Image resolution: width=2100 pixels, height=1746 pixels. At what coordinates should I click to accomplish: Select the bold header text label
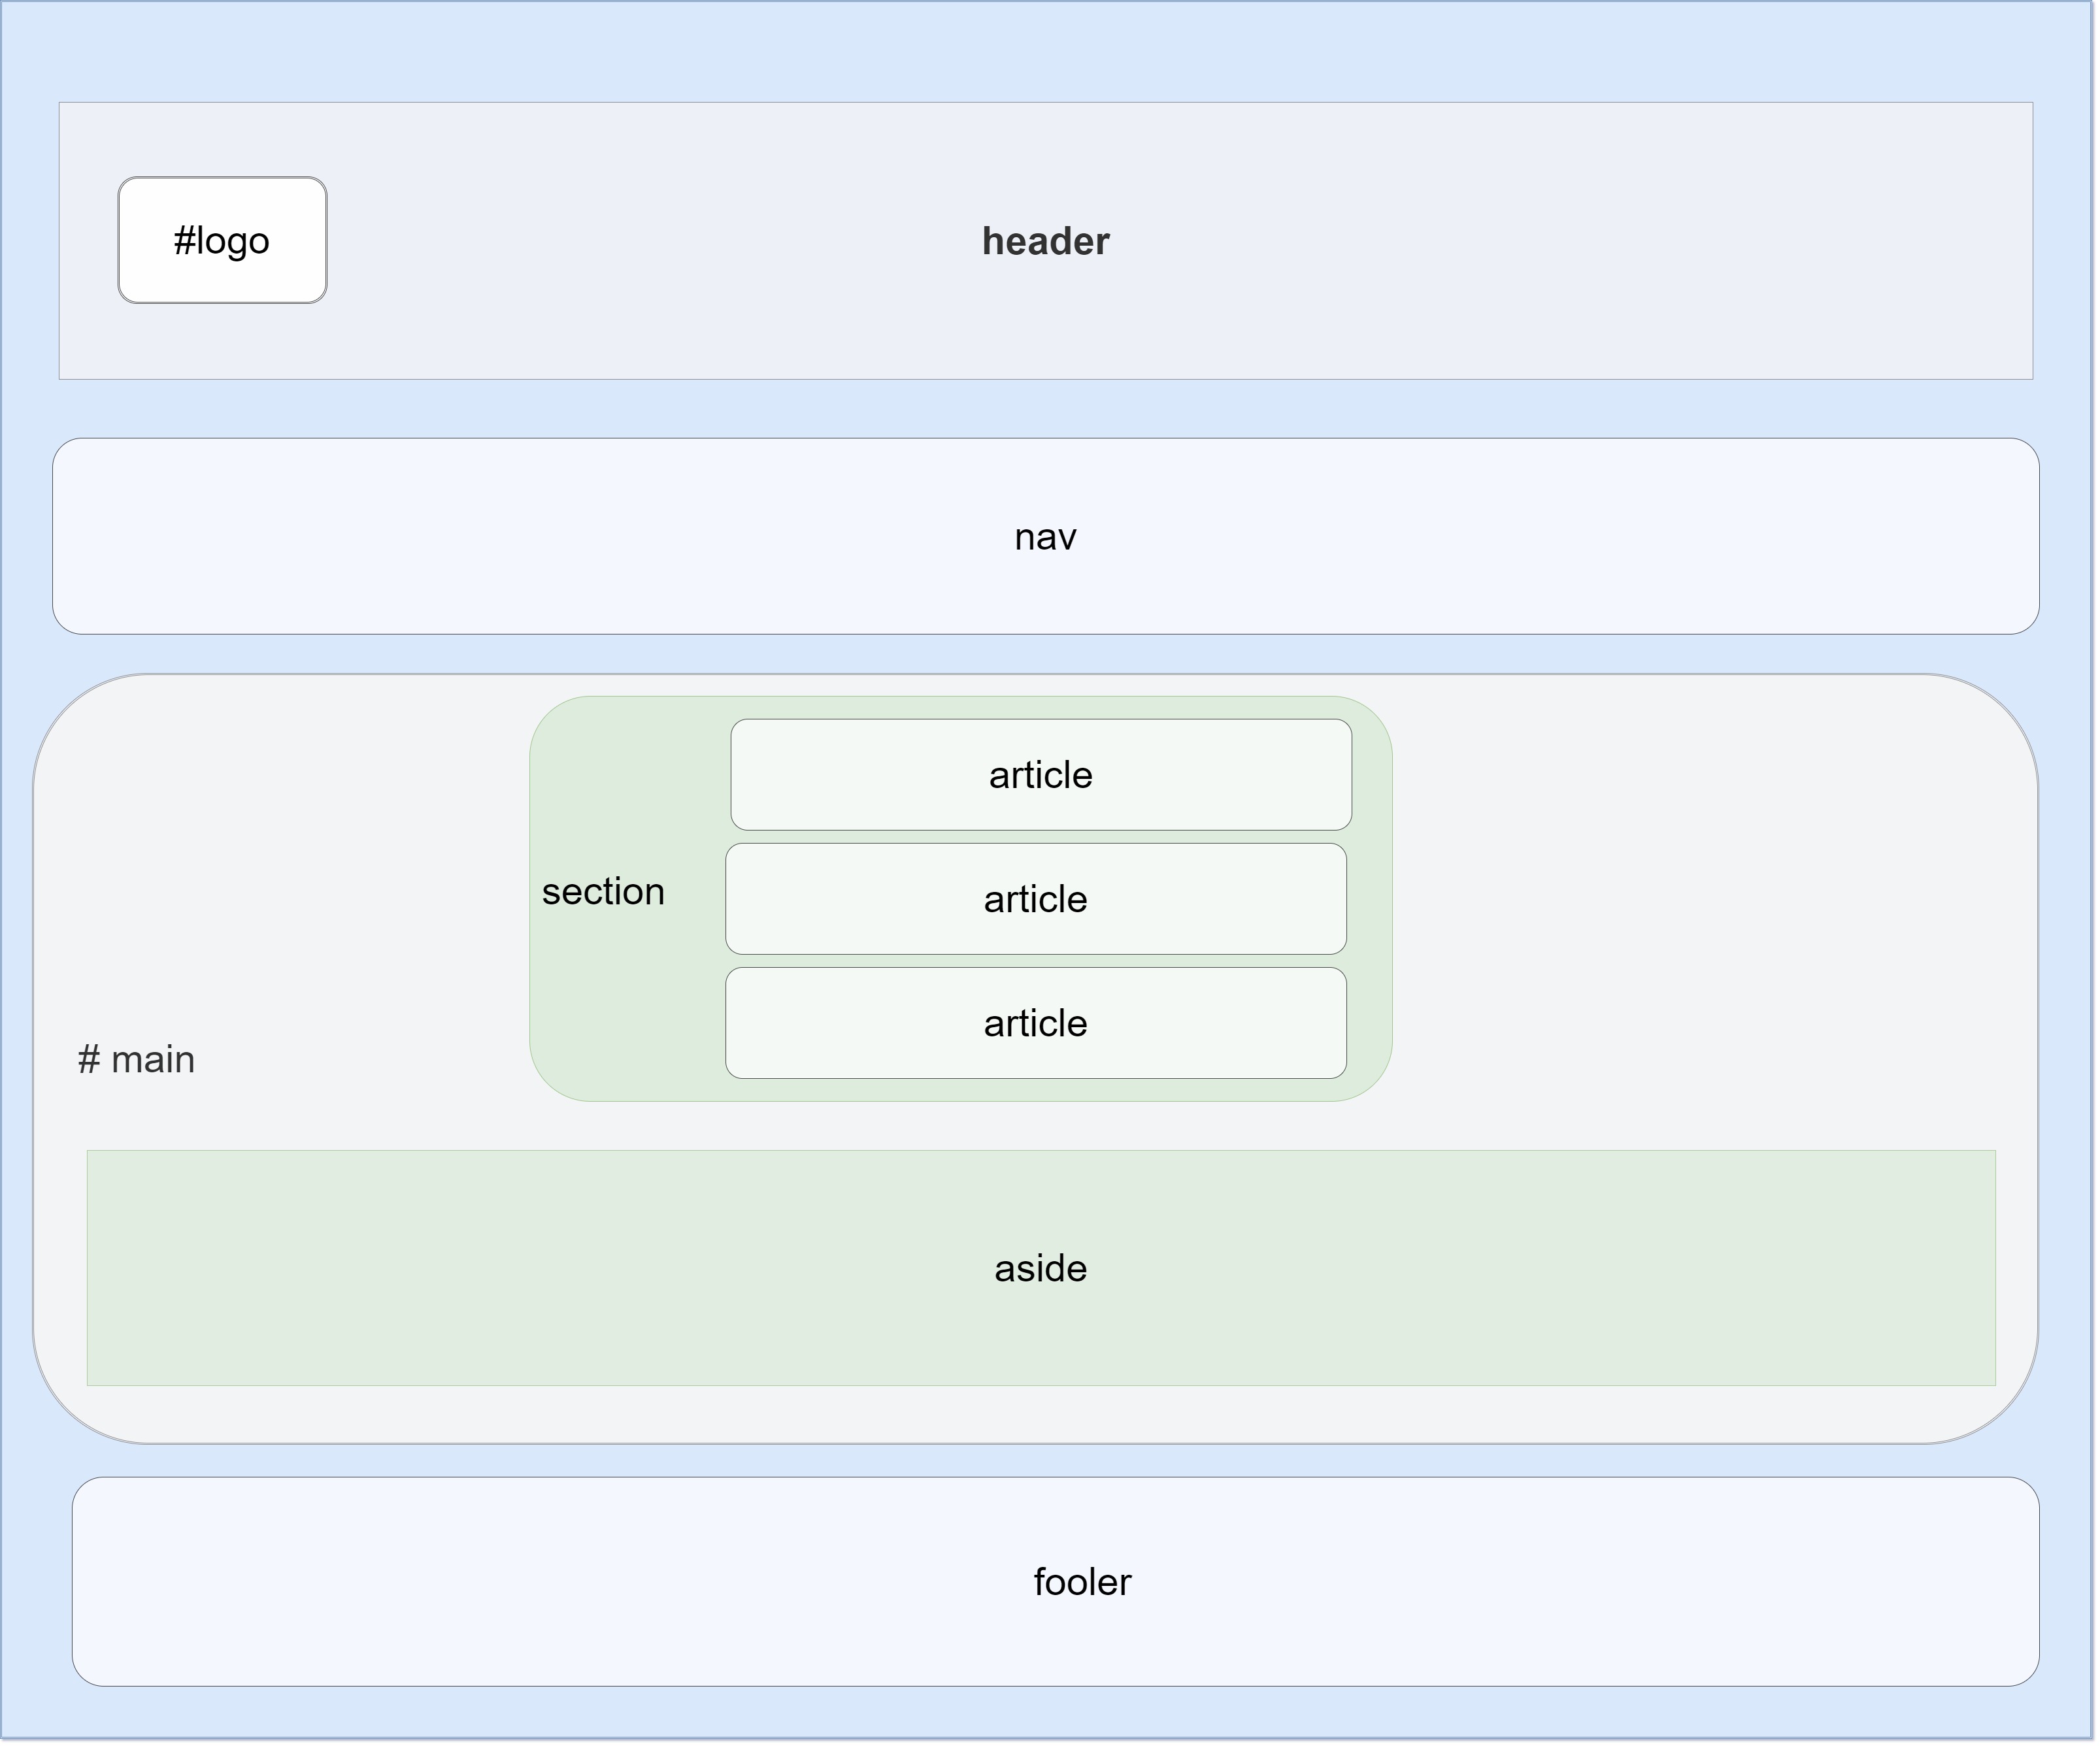[x=1045, y=242]
